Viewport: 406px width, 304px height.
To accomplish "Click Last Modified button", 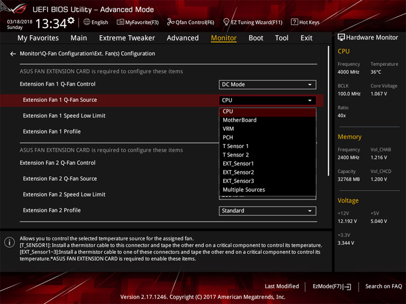I will pyautogui.click(x=282, y=286).
